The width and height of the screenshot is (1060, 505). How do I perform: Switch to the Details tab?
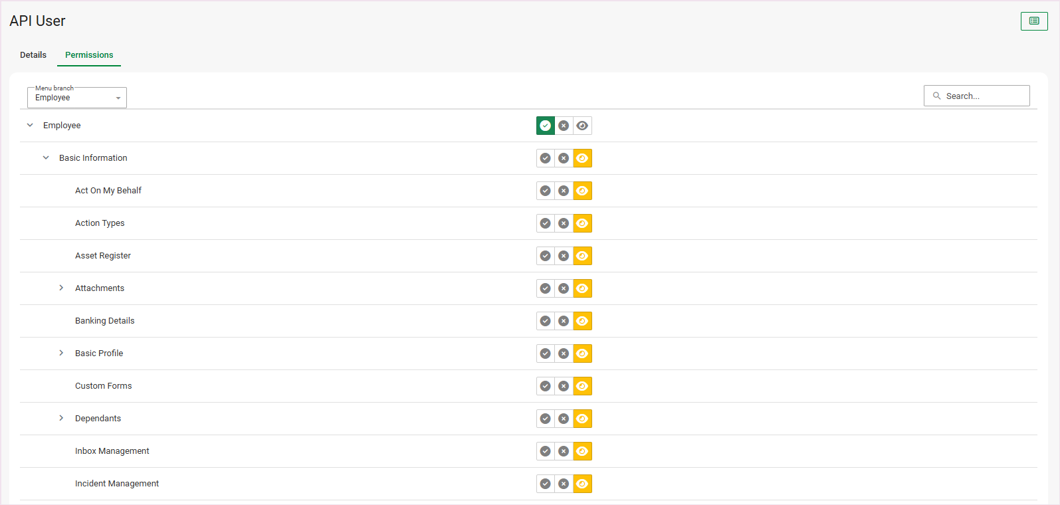pos(33,55)
